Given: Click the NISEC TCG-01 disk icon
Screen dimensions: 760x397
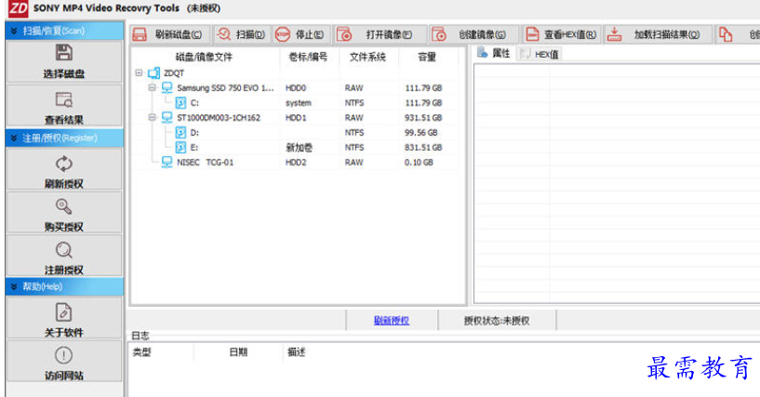Looking at the screenshot, I should coord(167,162).
